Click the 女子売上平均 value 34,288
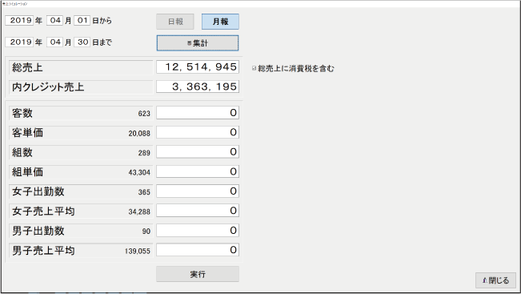521x294 pixels. pyautogui.click(x=139, y=211)
